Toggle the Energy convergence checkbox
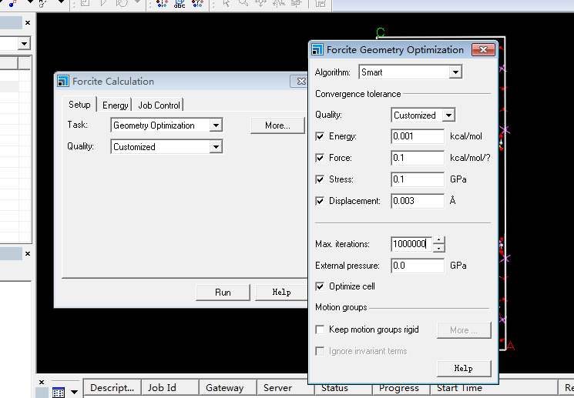574x398 pixels. [320, 136]
